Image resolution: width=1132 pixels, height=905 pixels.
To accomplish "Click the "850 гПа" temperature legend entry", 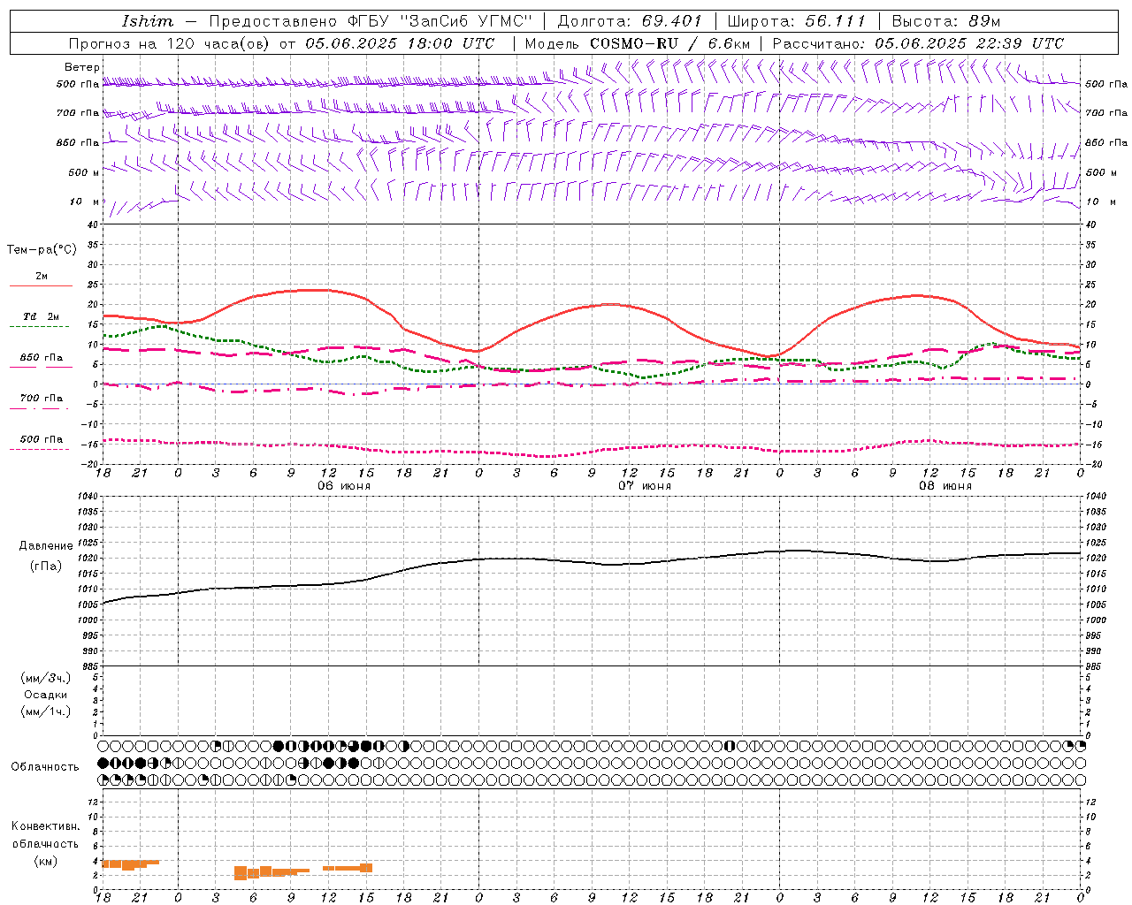I will [41, 360].
